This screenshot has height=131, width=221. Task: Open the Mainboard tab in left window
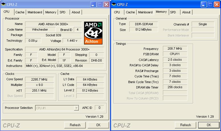tap(35, 12)
